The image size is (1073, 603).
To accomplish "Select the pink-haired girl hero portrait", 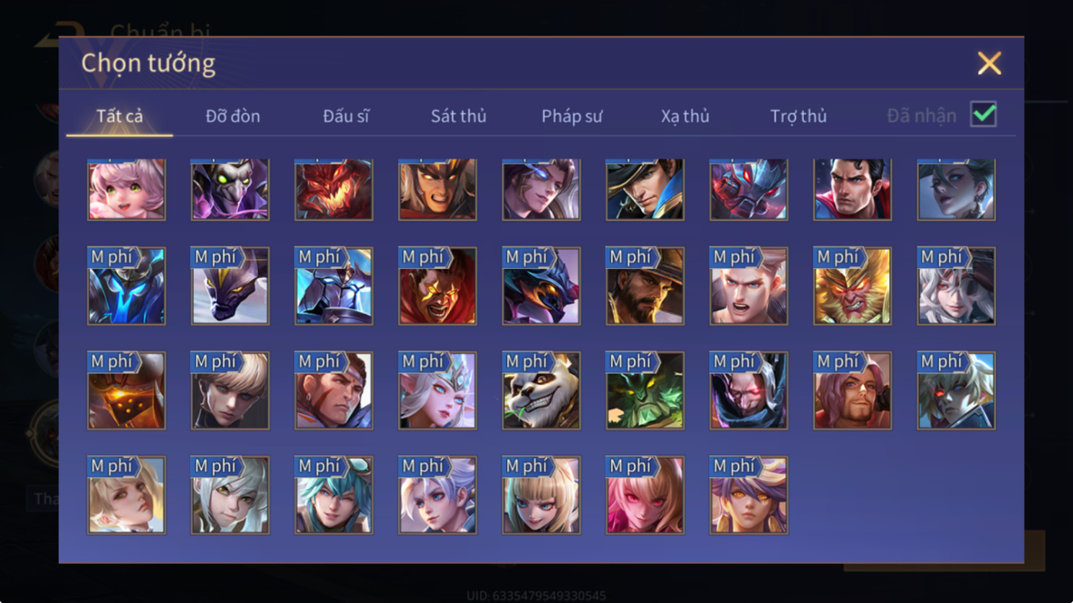I will point(126,189).
